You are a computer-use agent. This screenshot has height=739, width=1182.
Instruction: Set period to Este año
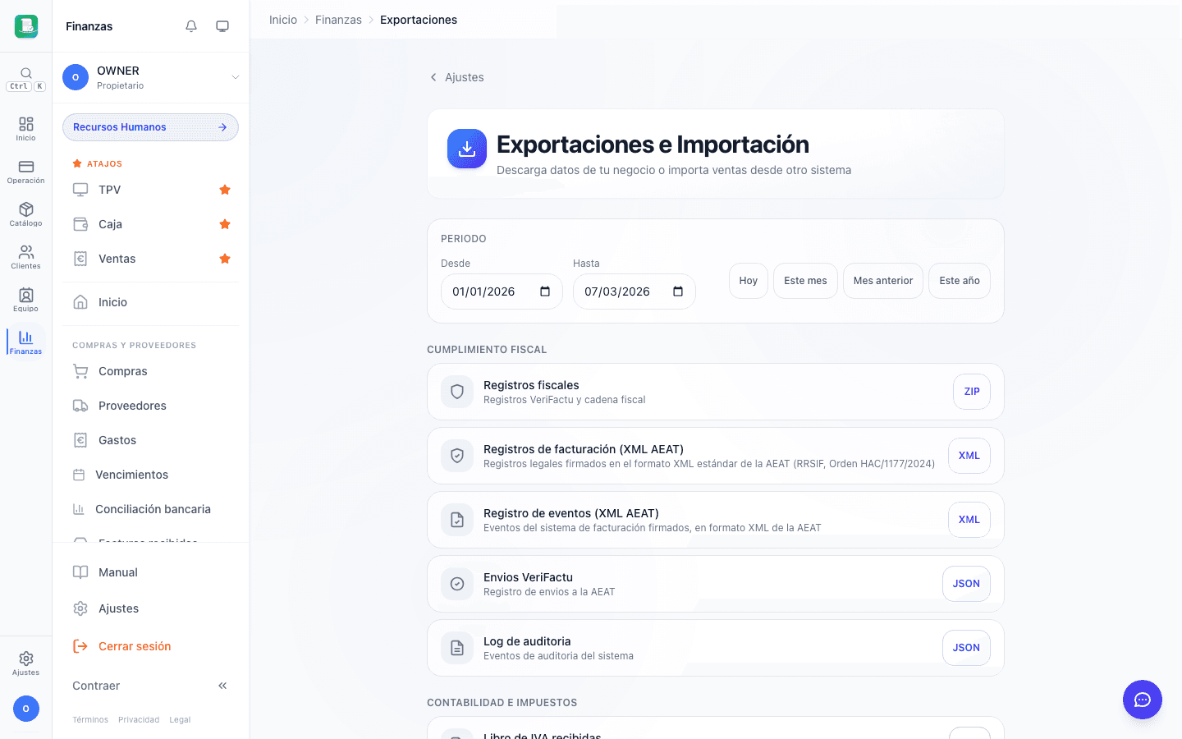coord(960,281)
